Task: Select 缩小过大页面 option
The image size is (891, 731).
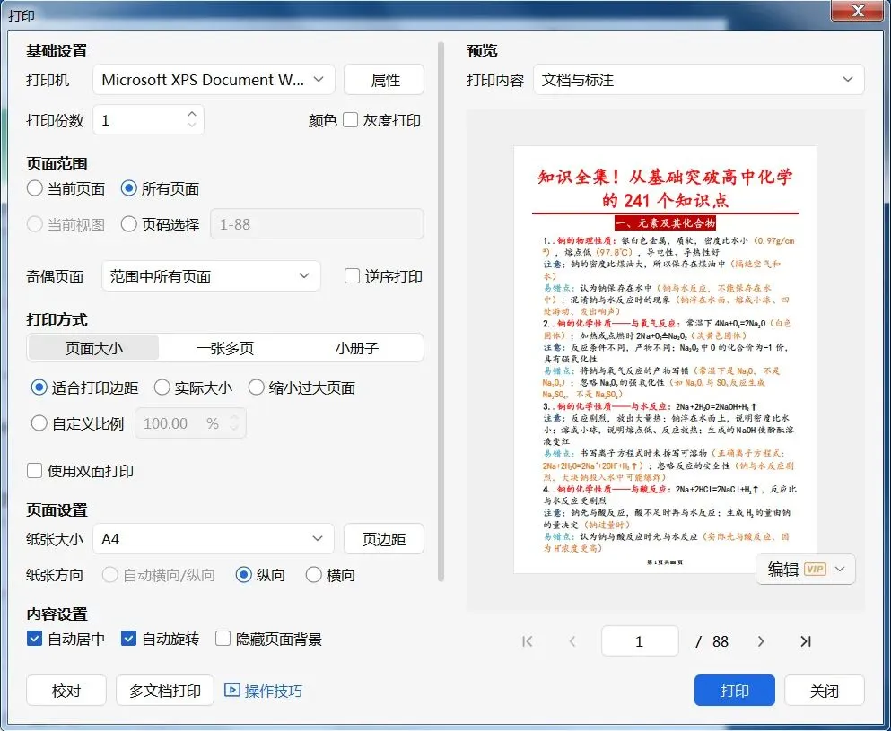Action: 257,388
